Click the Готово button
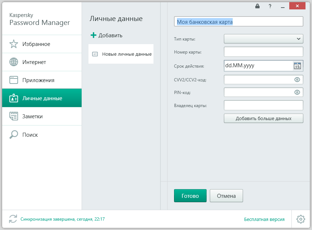 (x=190, y=195)
